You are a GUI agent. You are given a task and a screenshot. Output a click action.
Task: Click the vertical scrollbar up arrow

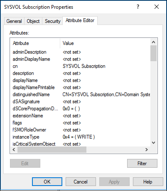(x=153, y=42)
